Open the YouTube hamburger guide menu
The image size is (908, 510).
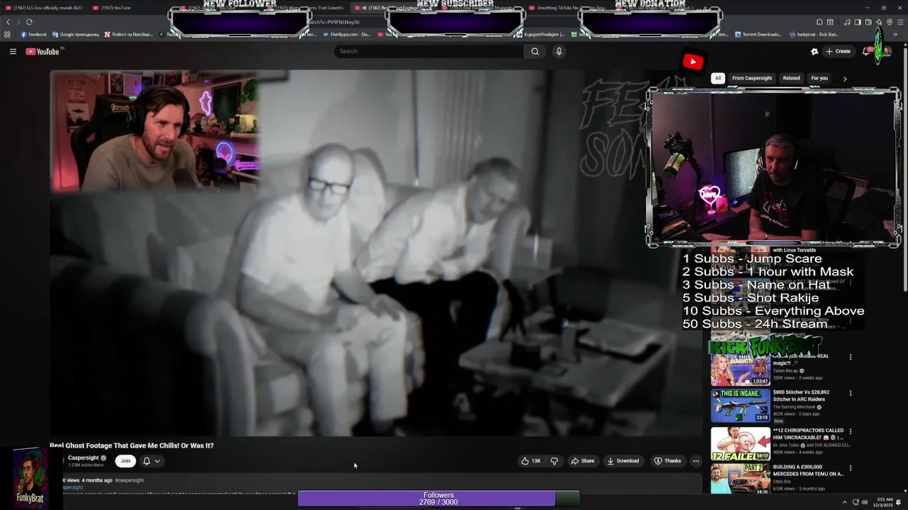[13, 51]
